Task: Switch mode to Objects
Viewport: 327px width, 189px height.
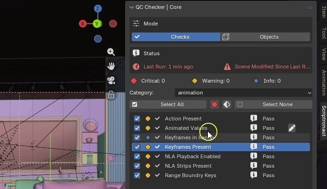Action: point(265,37)
